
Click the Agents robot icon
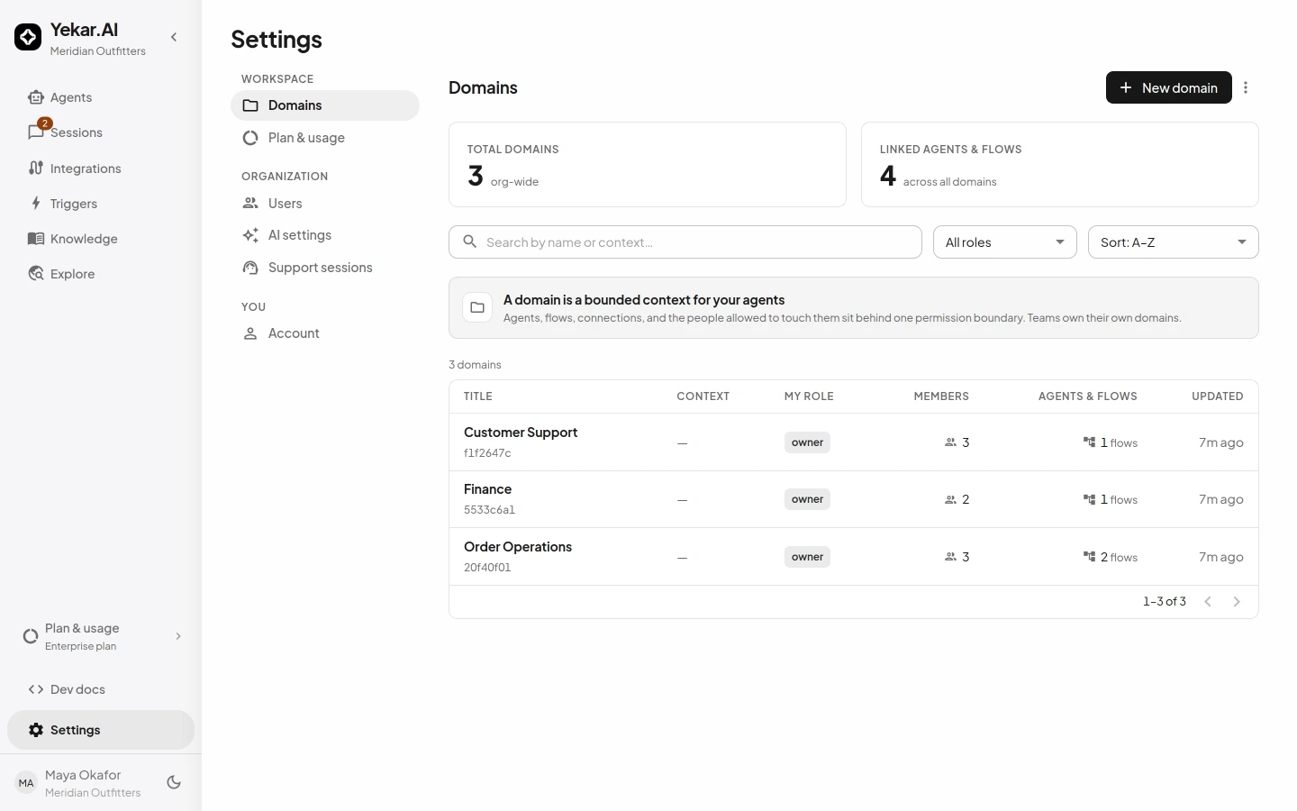coord(36,97)
